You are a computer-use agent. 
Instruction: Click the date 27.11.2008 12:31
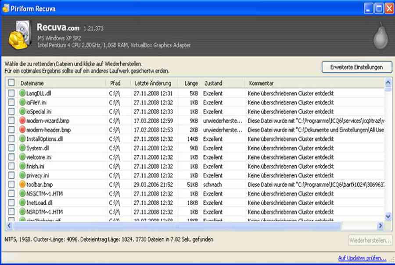tap(153, 93)
